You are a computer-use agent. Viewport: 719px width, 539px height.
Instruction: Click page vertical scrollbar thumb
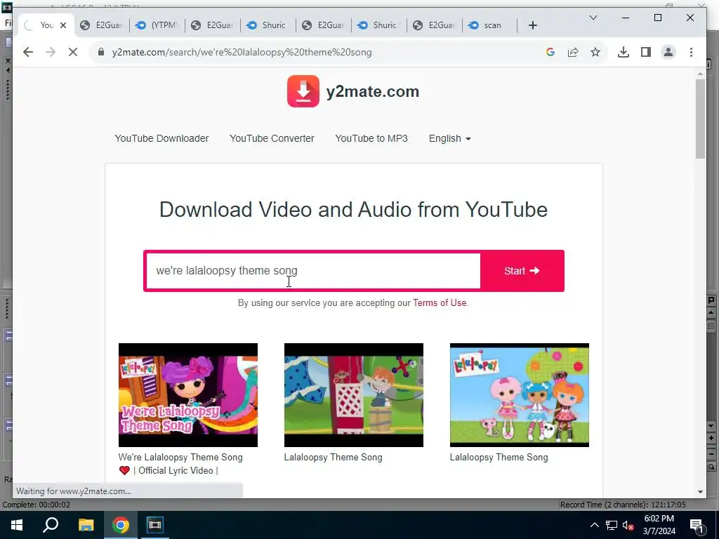tap(700, 119)
